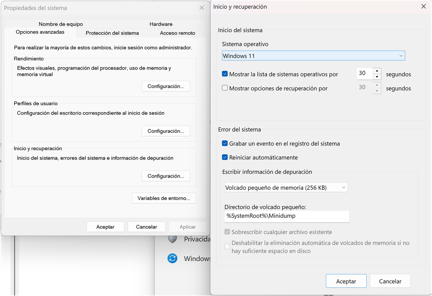
Task: Close the Inicio y recuperación dialog
Action: click(x=423, y=6)
